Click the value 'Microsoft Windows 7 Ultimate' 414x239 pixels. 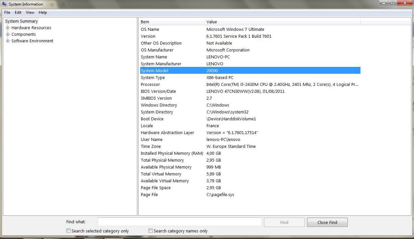(x=235, y=30)
